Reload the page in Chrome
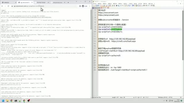This screenshot has height=103, width=184. click(x=8, y=6)
